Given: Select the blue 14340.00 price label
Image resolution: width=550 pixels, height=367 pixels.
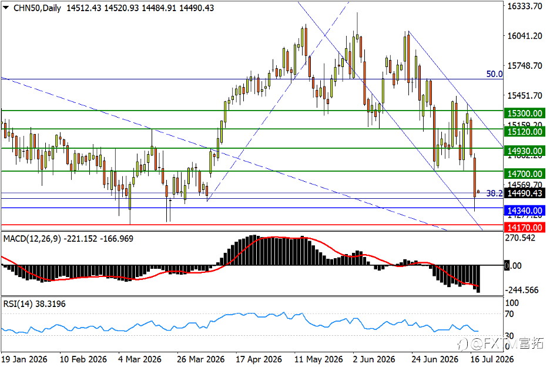Looking at the screenshot, I should click(x=525, y=211).
